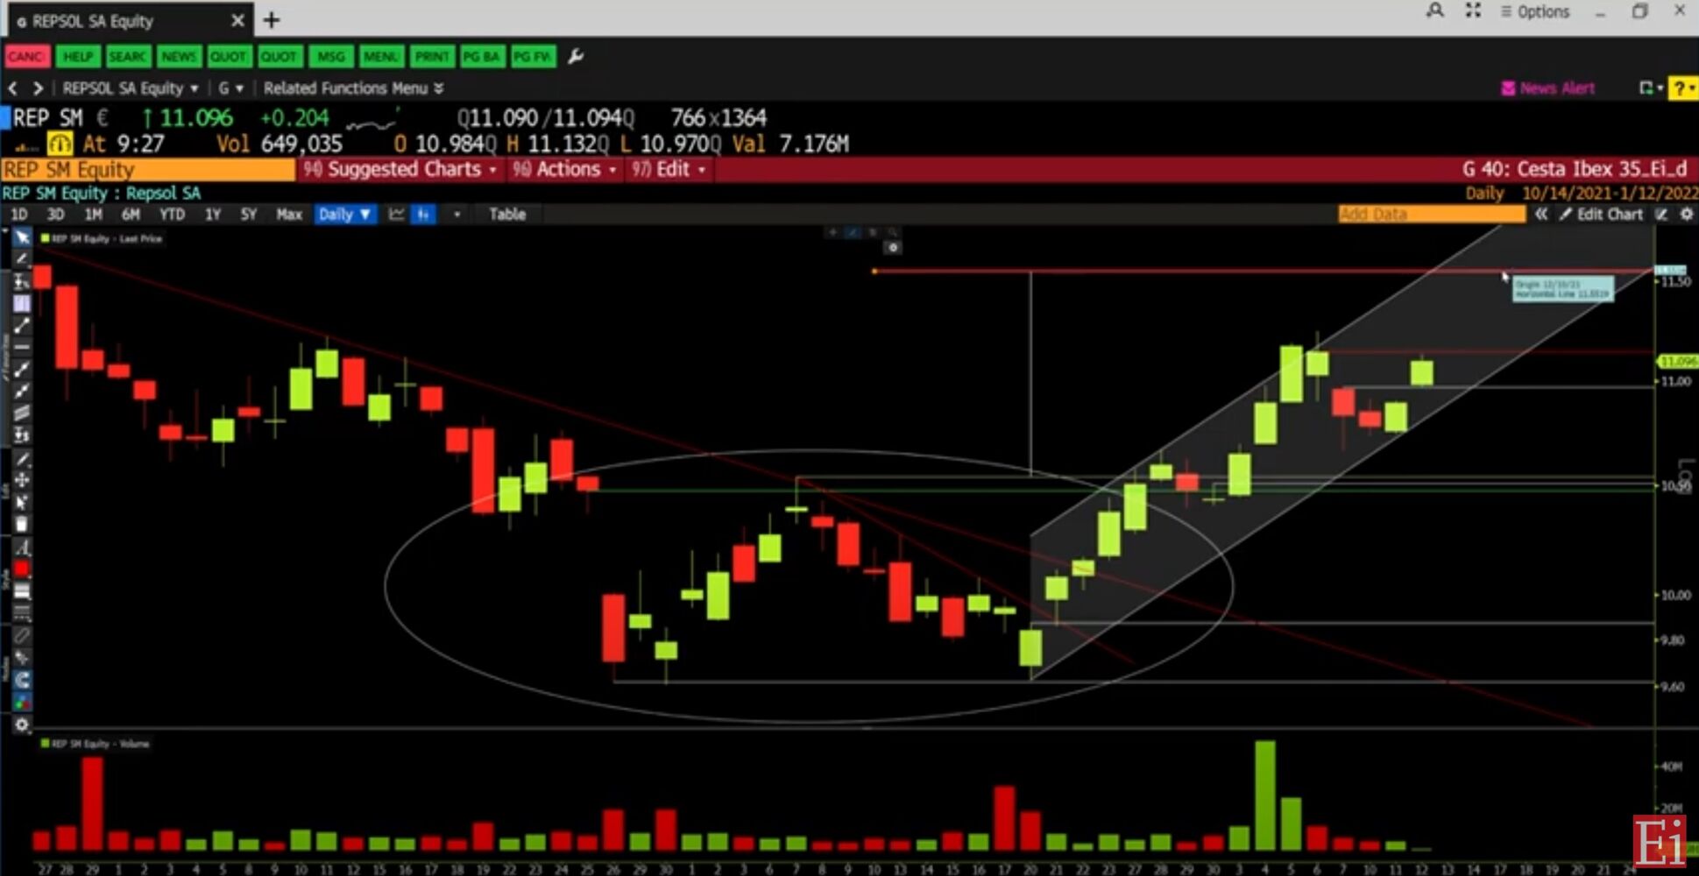Expand chart type arrow left of Table
The height and width of the screenshot is (876, 1699).
pos(457,215)
